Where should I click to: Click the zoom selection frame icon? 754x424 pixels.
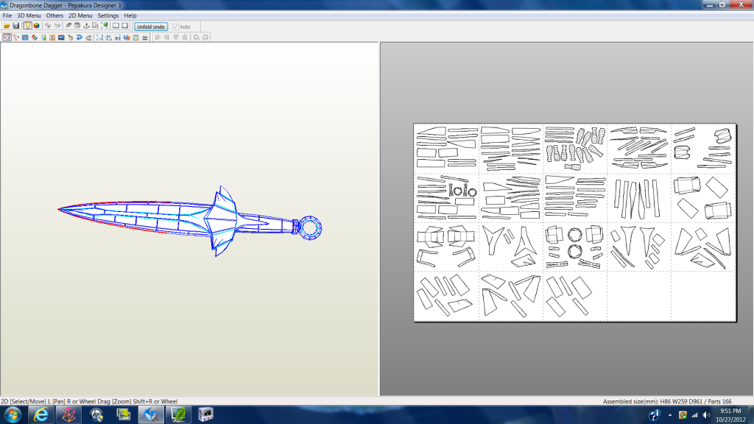pos(99,38)
